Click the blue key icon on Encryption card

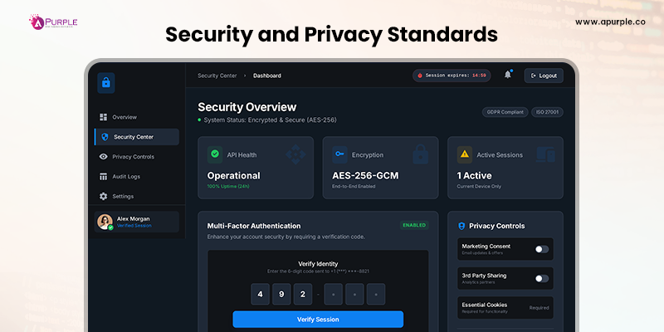tap(339, 154)
